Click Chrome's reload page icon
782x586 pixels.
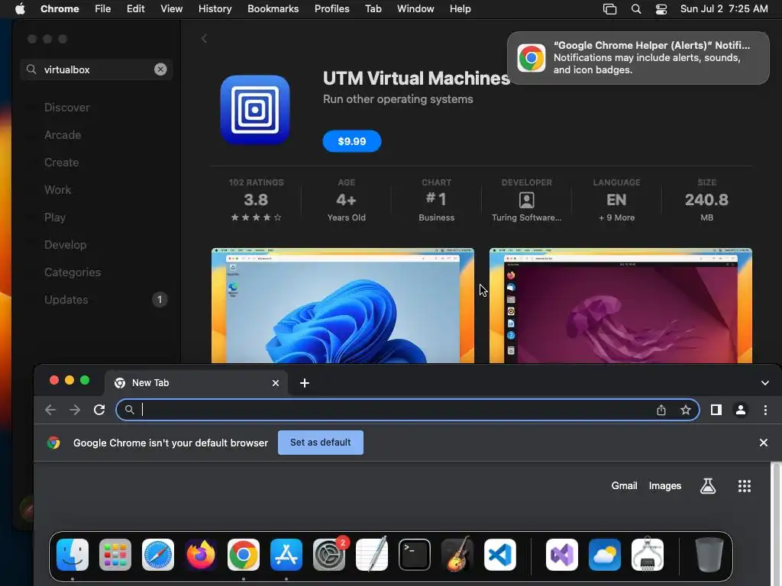[x=99, y=410]
